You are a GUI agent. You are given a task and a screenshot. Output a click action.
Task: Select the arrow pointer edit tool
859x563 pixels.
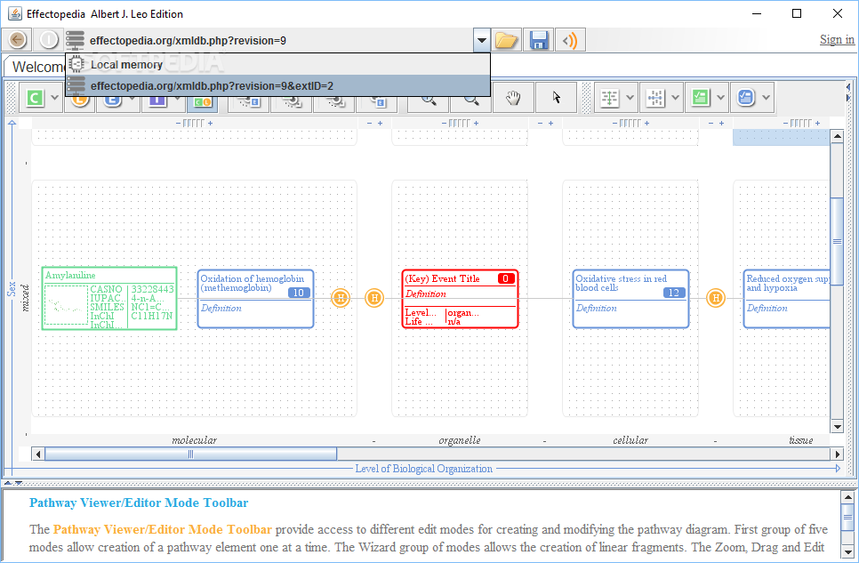tap(557, 98)
